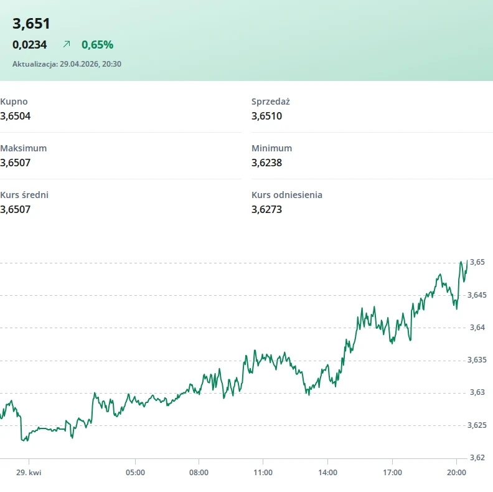Click the 3,635 y-axis label
The height and width of the screenshot is (492, 493).
[x=477, y=360]
